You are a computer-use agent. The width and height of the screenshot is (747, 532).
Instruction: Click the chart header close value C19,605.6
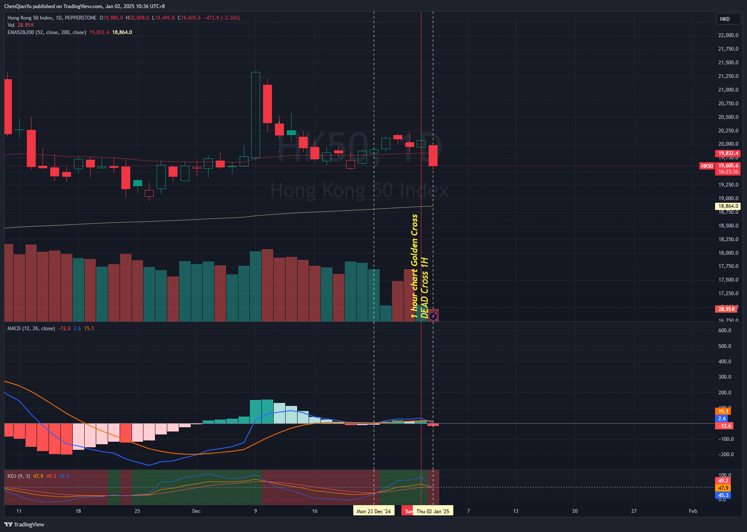(189, 18)
